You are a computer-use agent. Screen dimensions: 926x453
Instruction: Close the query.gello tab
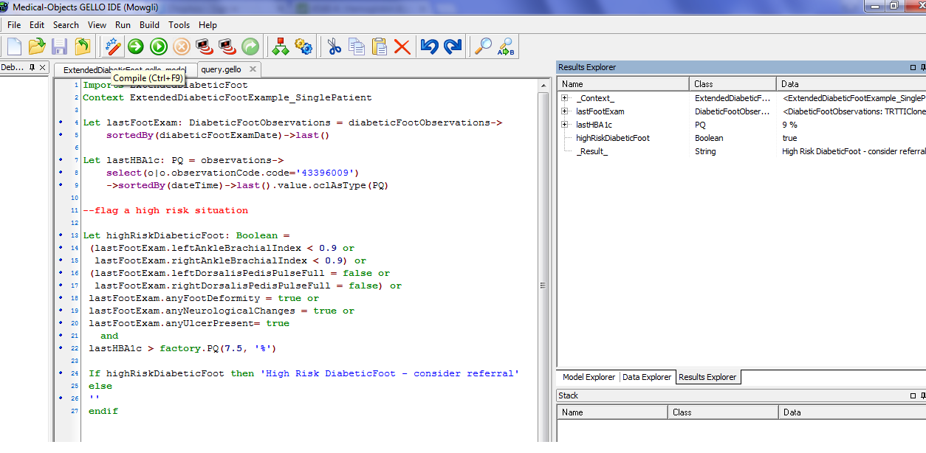[252, 69]
